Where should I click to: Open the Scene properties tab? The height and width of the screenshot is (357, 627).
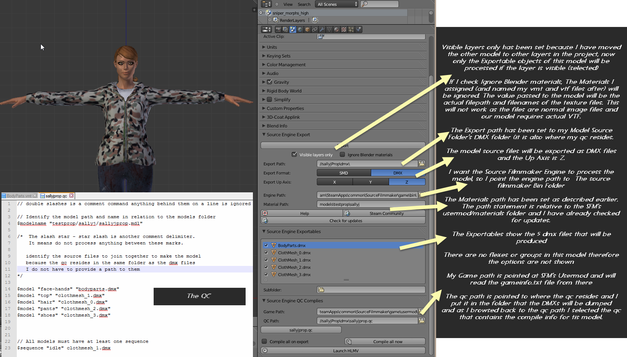point(293,30)
